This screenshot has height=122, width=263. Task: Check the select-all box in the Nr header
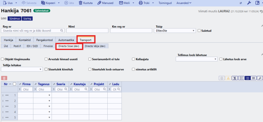click(14, 84)
